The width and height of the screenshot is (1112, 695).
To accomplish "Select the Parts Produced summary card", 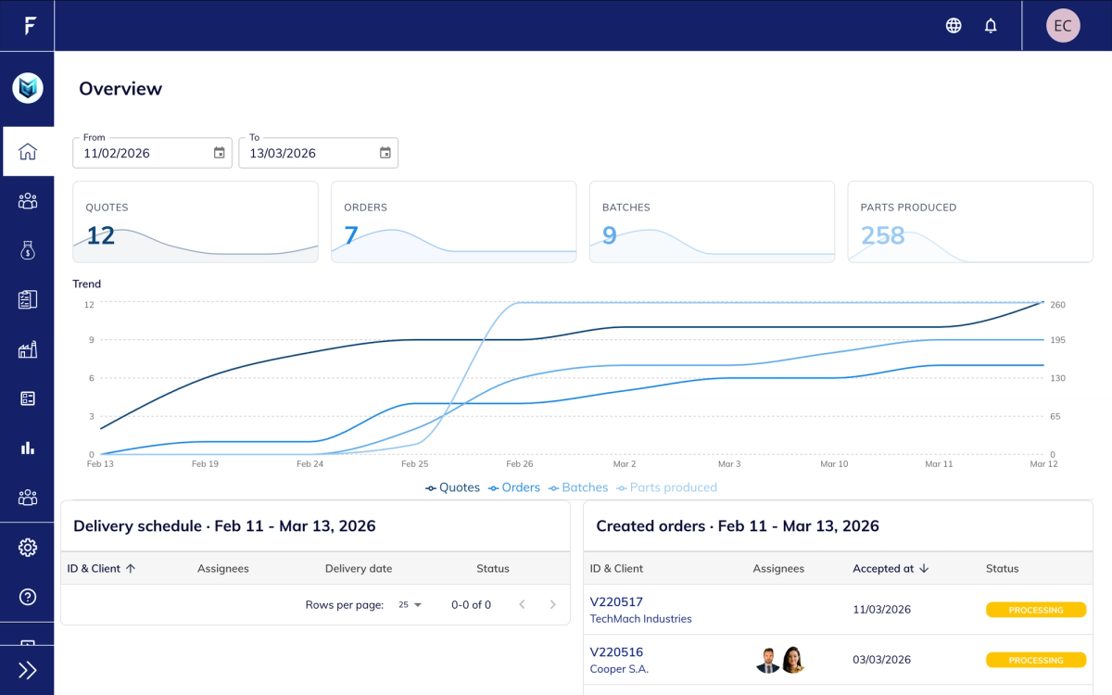I will tap(970, 221).
